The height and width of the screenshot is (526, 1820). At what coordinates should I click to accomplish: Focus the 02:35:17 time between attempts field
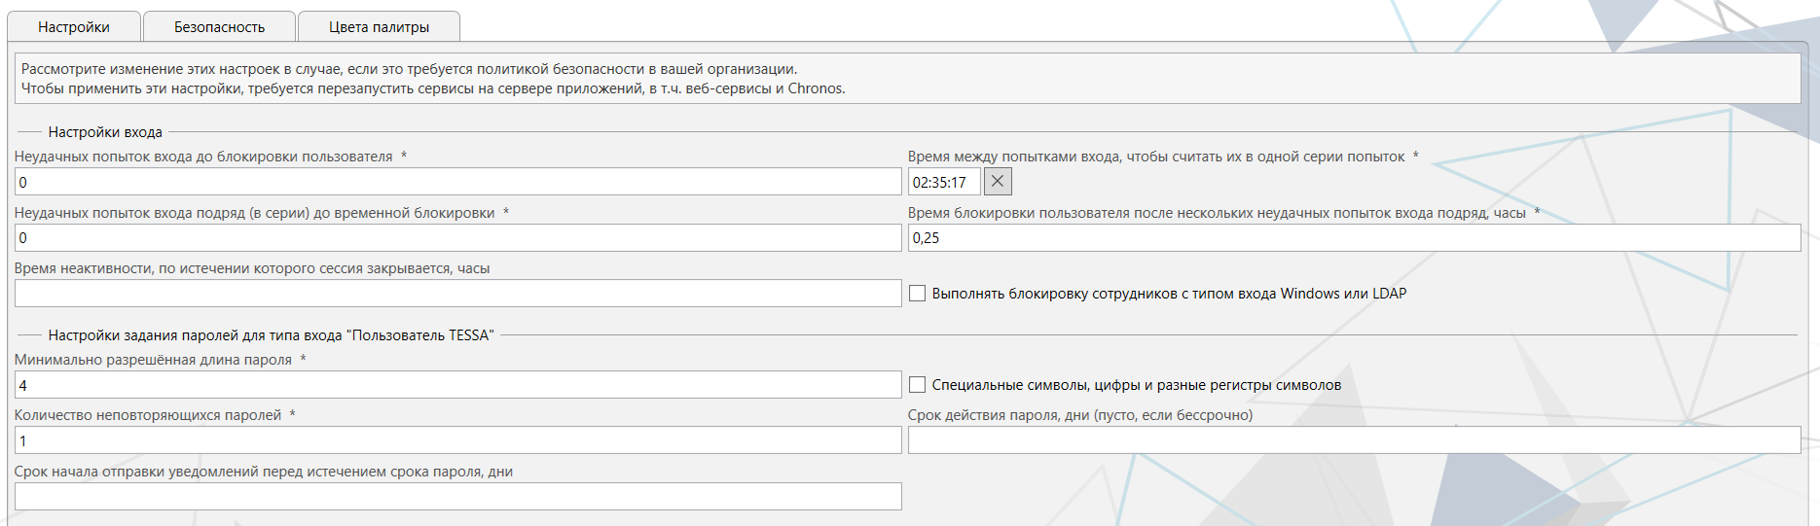point(943,182)
